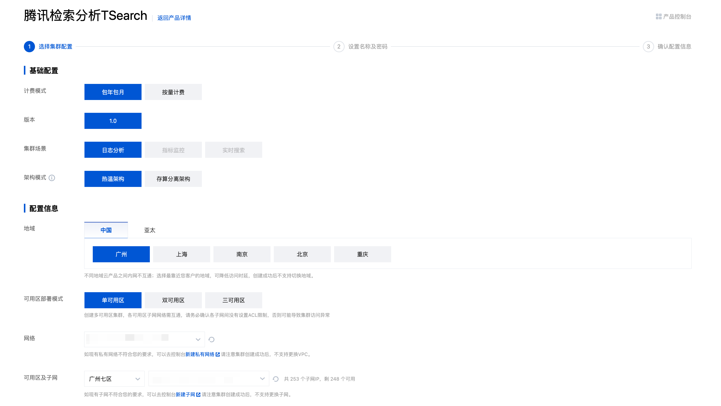Click the 地域 field label
This screenshot has width=721, height=406.
[29, 228]
